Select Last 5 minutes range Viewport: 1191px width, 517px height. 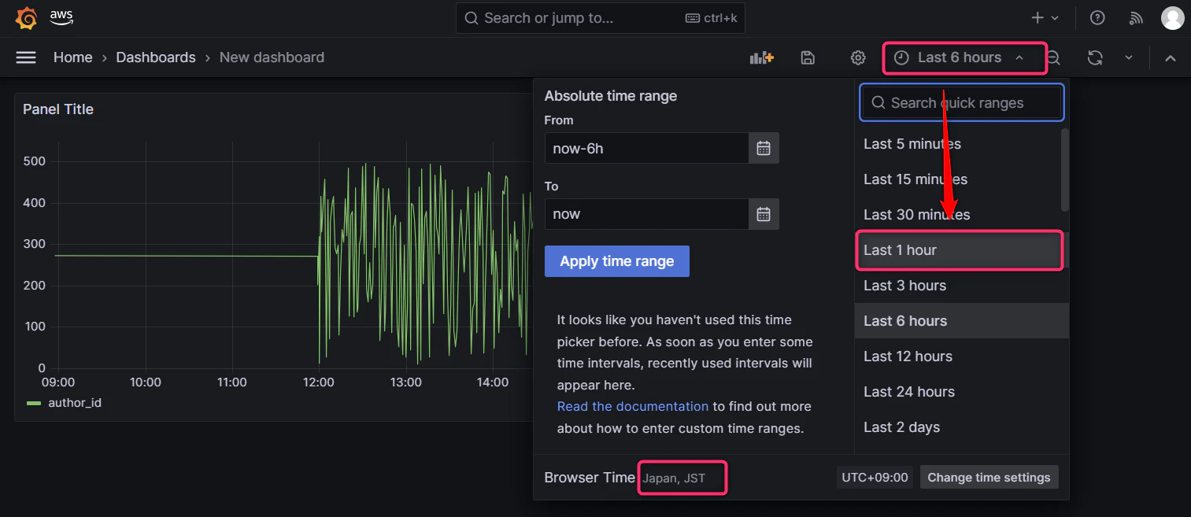point(957,144)
